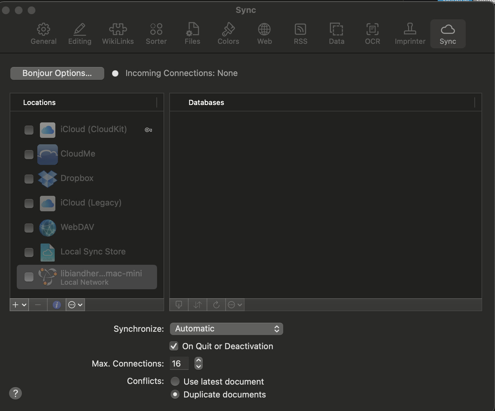Enable the CloudMe sync location
495x411 pixels.
pos(29,154)
